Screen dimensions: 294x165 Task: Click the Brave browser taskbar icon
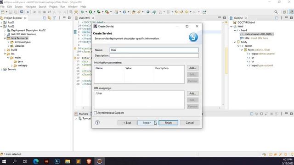(89, 161)
